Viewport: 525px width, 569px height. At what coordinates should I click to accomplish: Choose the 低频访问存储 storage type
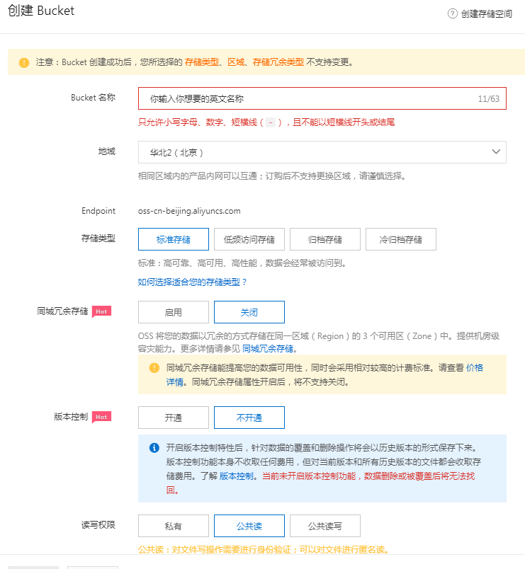pyautogui.click(x=249, y=239)
